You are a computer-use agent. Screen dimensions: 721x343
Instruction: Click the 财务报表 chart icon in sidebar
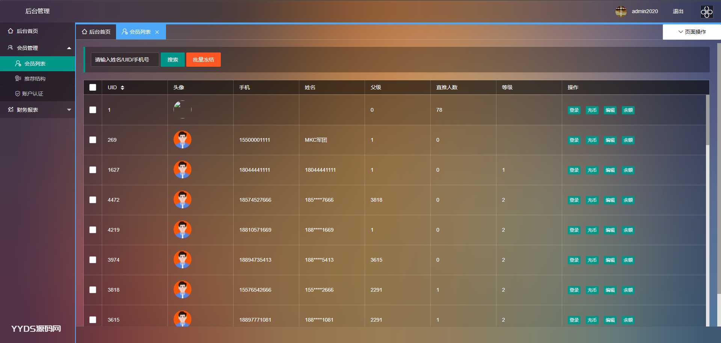tap(11, 109)
